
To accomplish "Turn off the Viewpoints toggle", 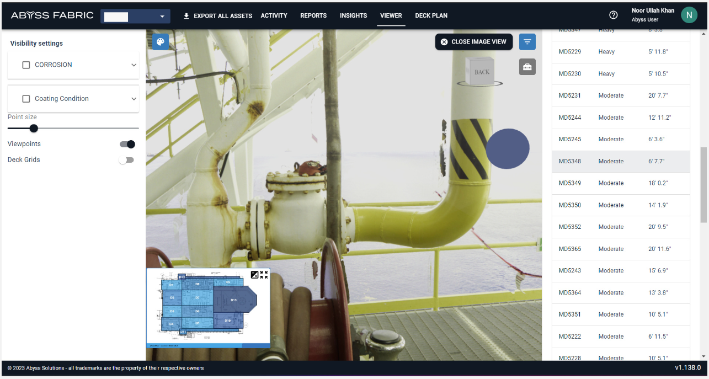I will (127, 145).
